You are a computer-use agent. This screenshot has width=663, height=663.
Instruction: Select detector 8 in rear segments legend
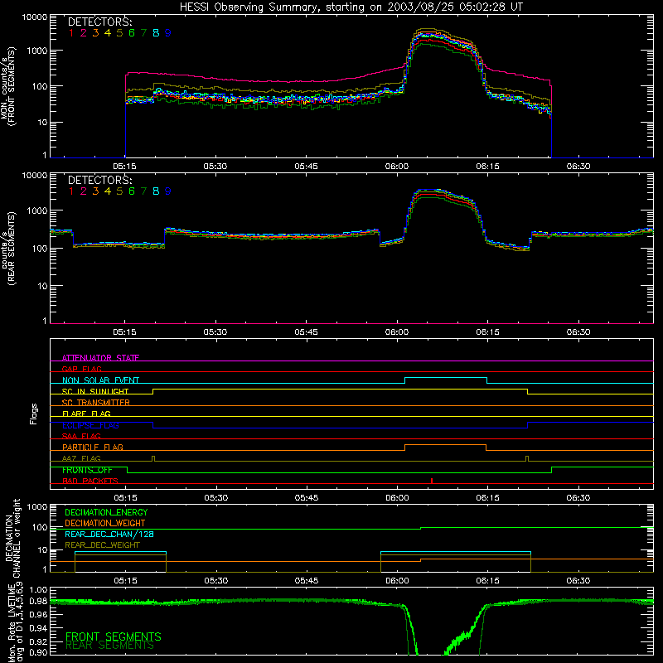(x=156, y=191)
